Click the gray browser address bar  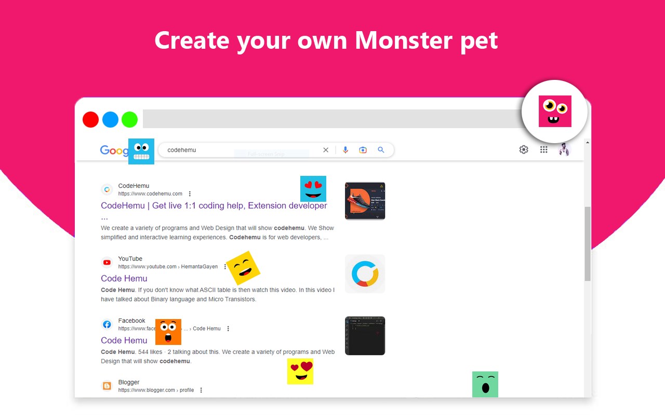click(x=332, y=119)
